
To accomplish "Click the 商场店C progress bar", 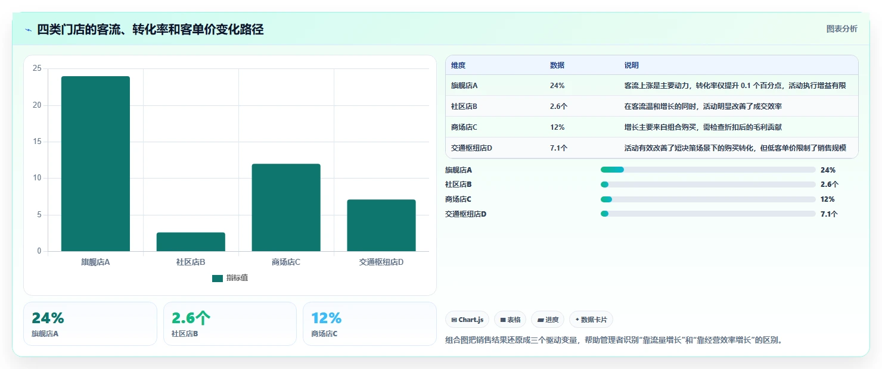I will 708,199.
